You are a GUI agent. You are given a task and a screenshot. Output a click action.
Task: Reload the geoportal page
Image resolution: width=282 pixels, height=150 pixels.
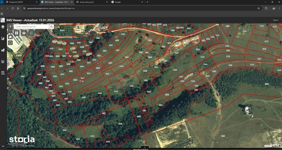(x=13, y=8)
